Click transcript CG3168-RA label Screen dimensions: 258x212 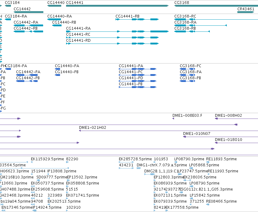pos(185,22)
